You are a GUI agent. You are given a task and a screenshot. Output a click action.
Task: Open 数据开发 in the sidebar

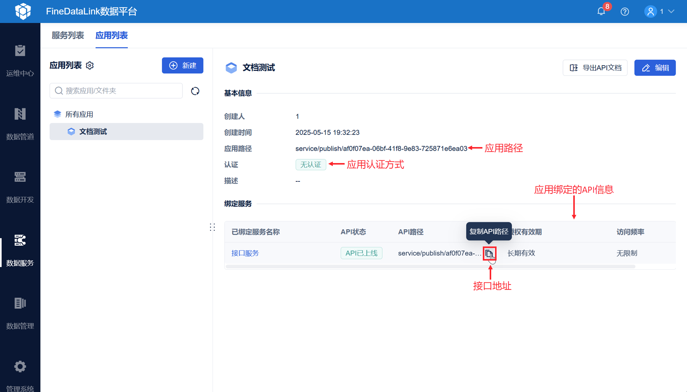pos(20,187)
